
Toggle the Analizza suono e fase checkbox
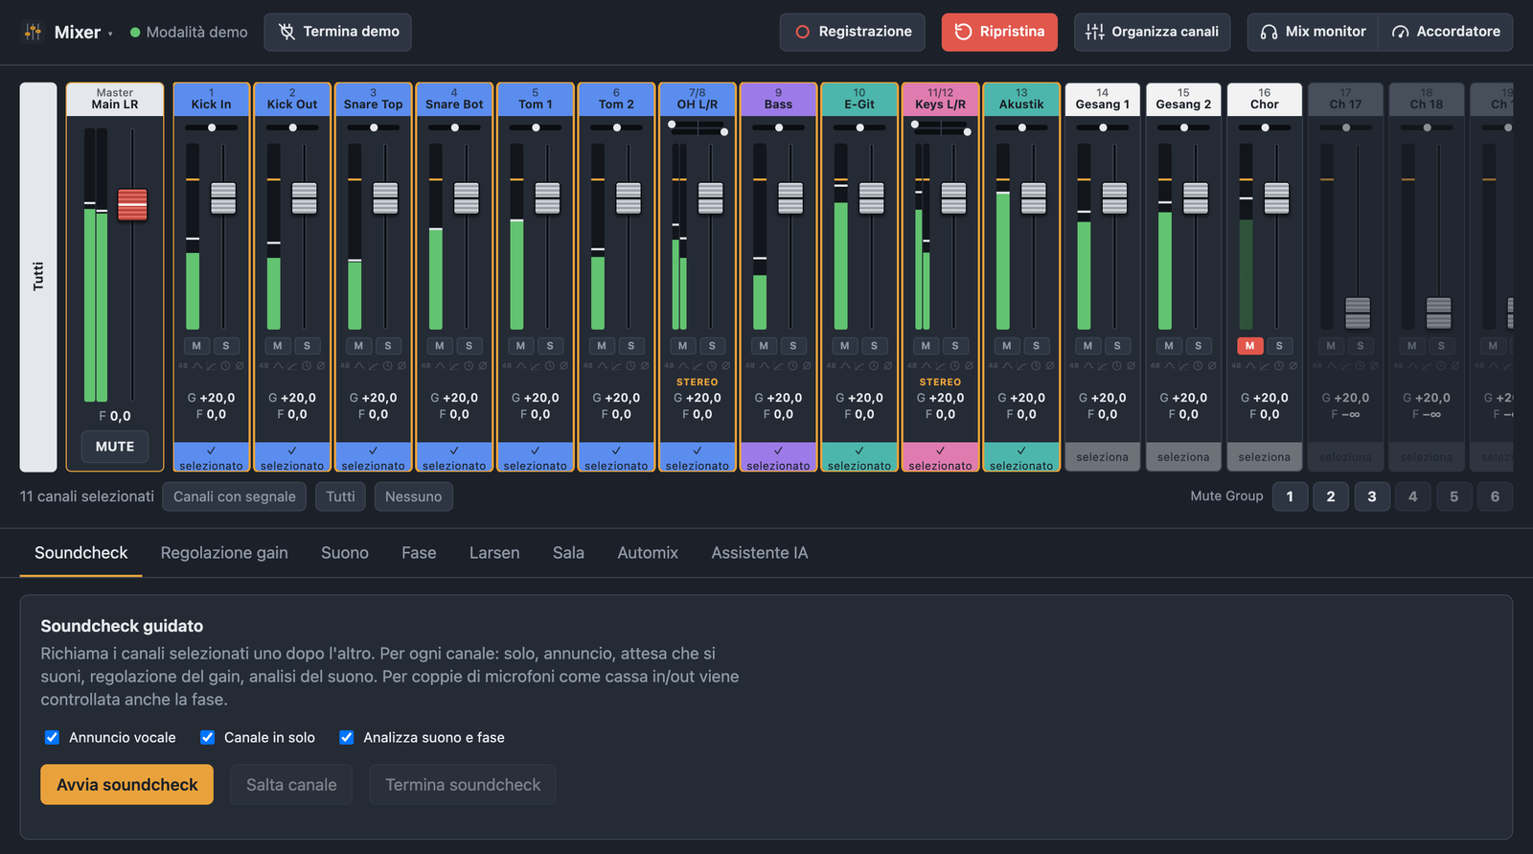point(346,737)
